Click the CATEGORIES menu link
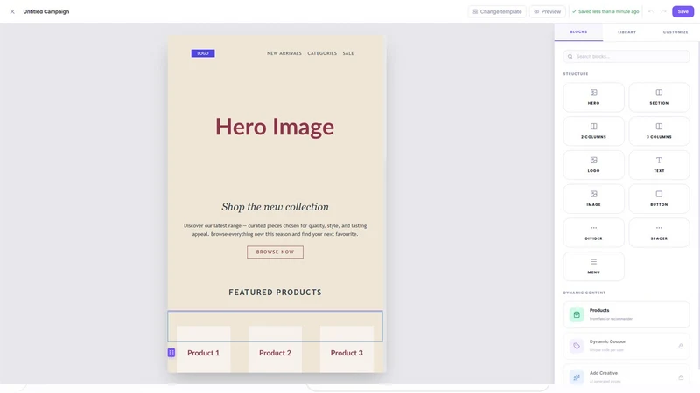This screenshot has width=700, height=393. [x=322, y=53]
